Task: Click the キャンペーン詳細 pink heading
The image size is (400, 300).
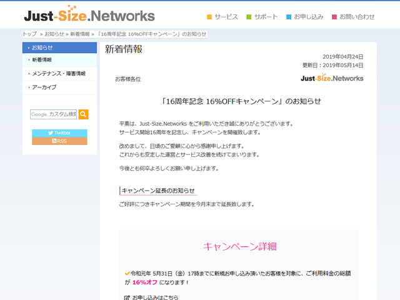Action: point(240,246)
